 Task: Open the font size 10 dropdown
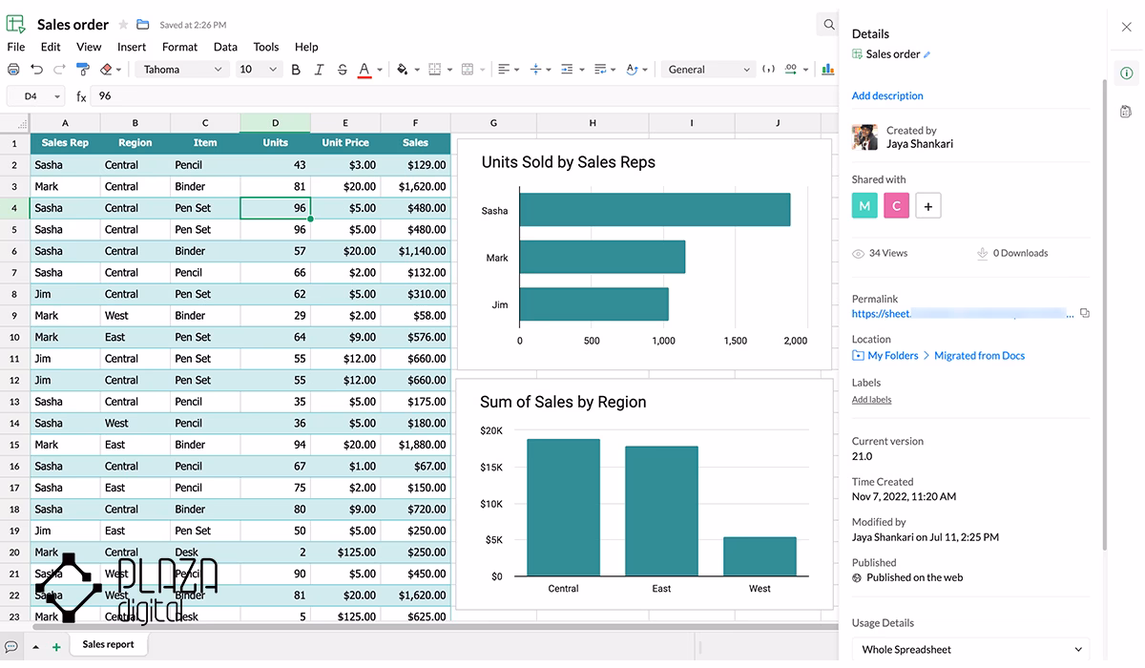258,70
